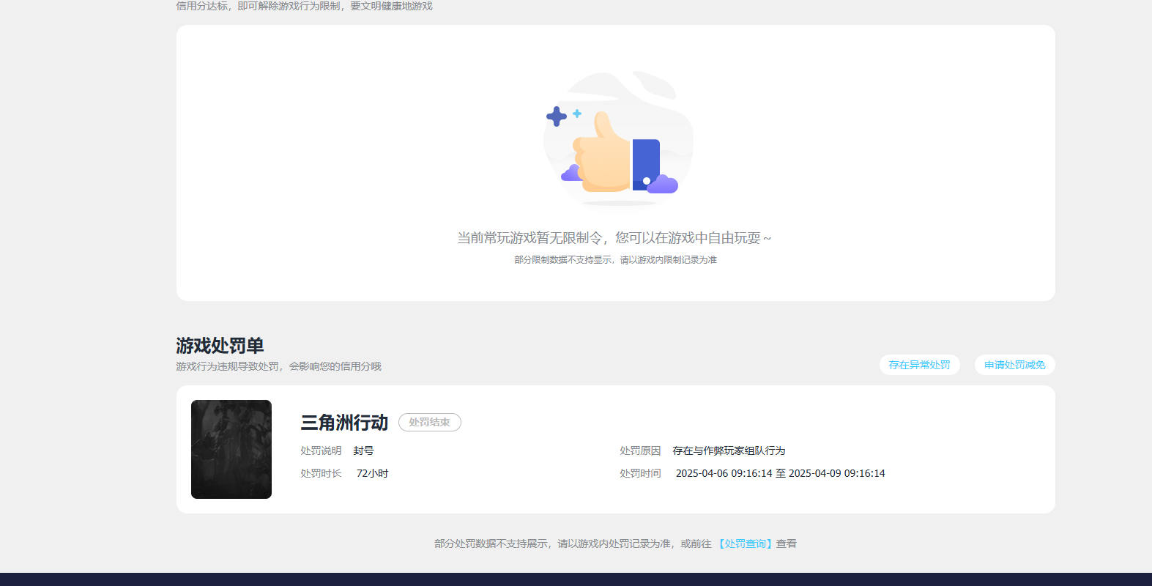Select the 三角洲行动 game title
This screenshot has height=586, width=1152.
[344, 423]
